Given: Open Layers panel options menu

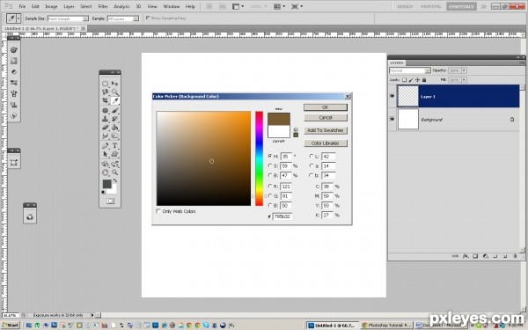Looking at the screenshot, I should [x=522, y=62].
